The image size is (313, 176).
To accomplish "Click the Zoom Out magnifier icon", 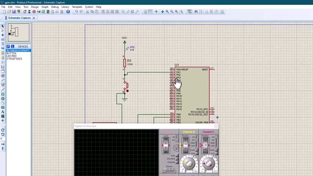I will [x=172, y=12].
